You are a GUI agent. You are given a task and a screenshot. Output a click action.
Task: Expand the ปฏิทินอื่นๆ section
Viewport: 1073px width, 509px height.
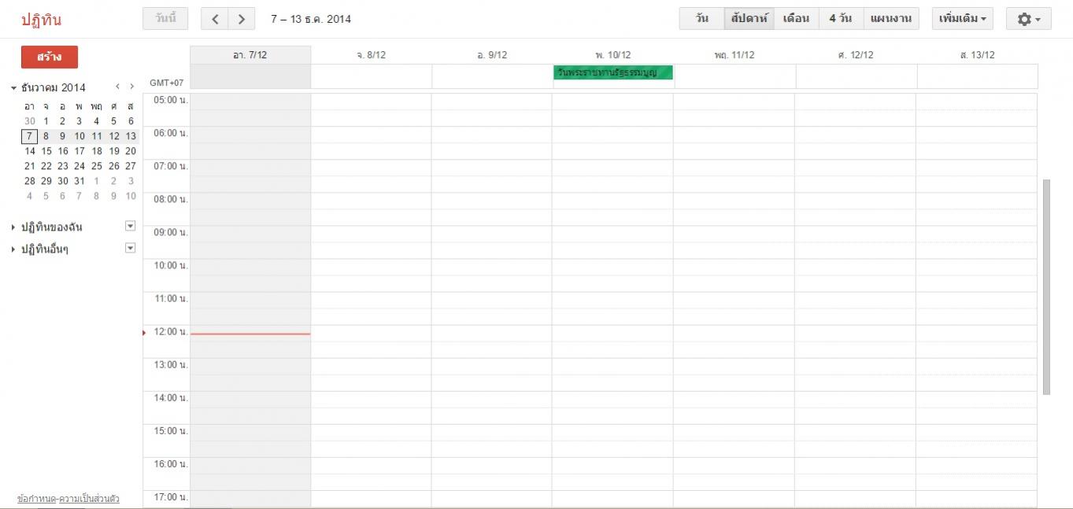pyautogui.click(x=13, y=249)
